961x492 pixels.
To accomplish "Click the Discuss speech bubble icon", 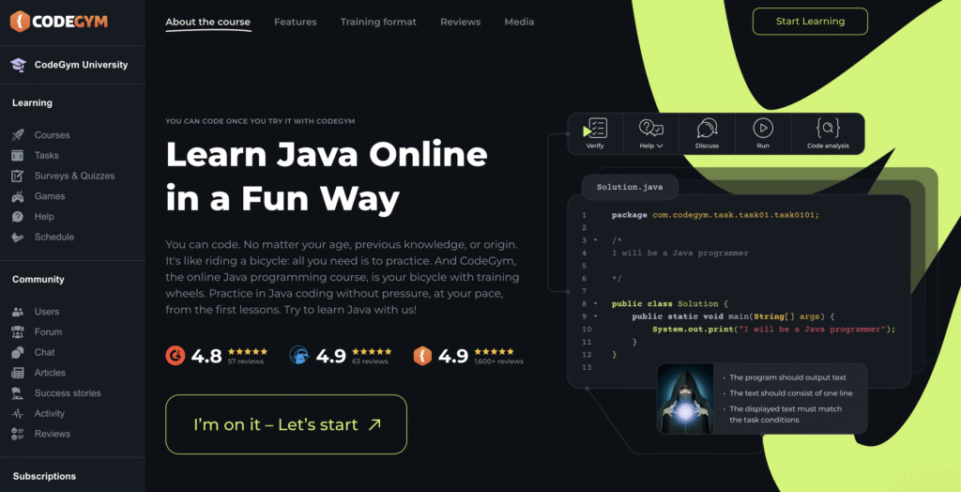I will click(707, 129).
